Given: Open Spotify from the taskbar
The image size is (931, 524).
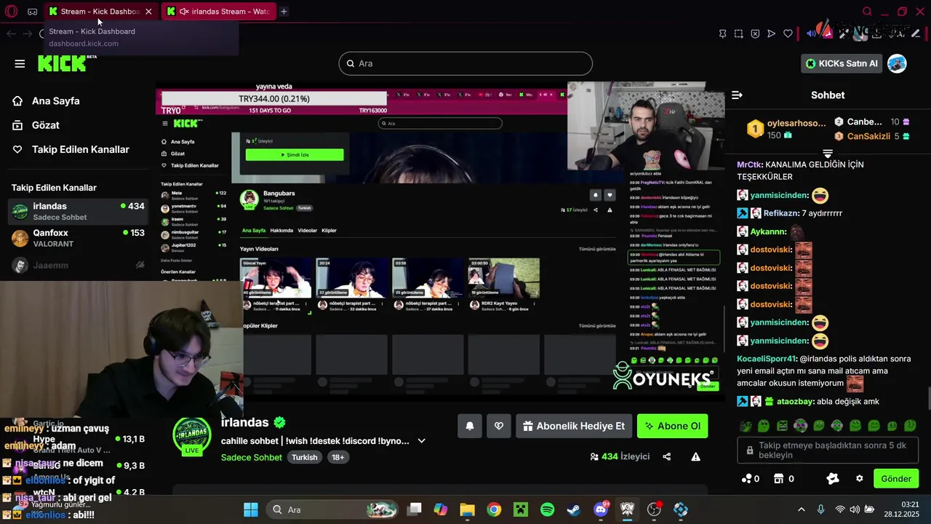Looking at the screenshot, I should 548,509.
